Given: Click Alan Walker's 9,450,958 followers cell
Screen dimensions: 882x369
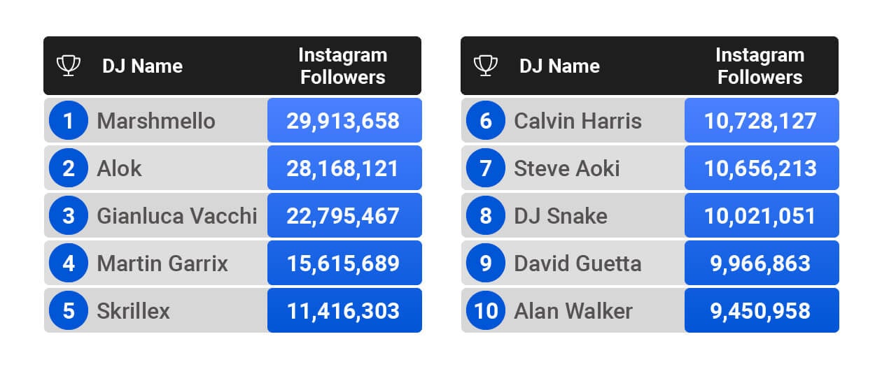Looking at the screenshot, I should [x=760, y=310].
